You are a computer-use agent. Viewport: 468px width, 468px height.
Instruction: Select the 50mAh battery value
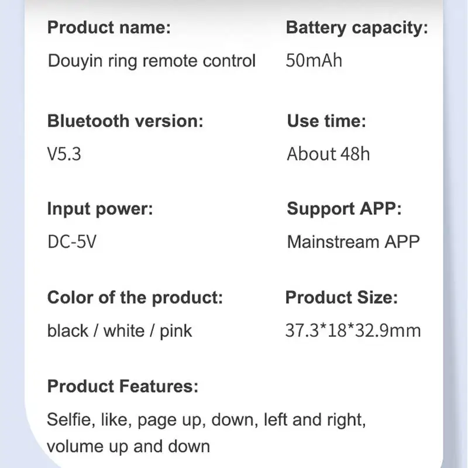314,61
